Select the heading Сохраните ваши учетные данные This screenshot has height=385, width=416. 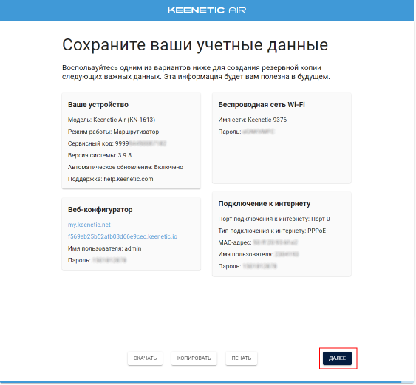(x=195, y=44)
